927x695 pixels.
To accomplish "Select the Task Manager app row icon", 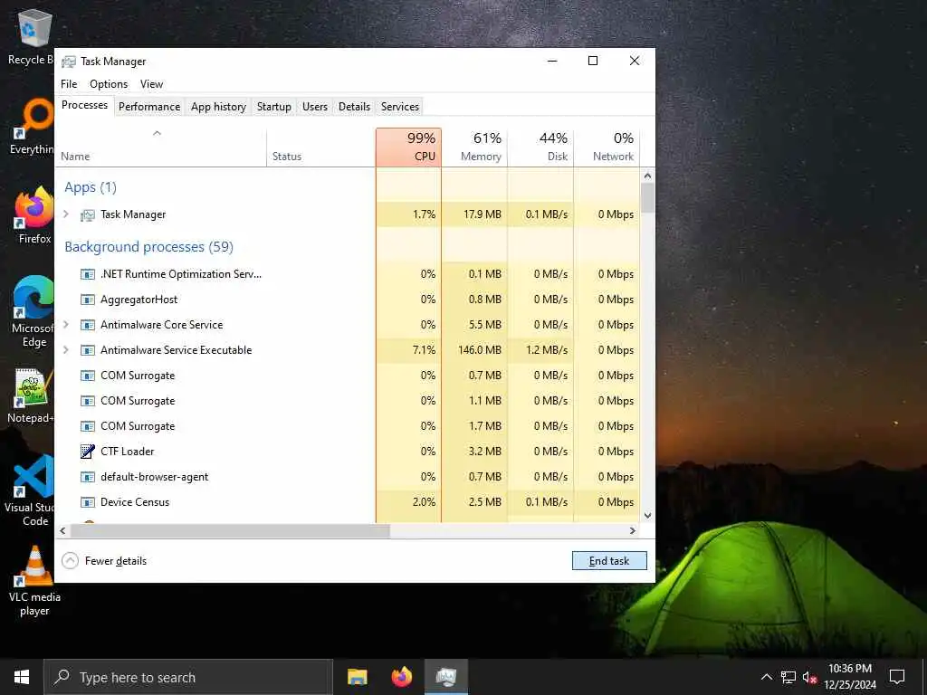I will [88, 215].
